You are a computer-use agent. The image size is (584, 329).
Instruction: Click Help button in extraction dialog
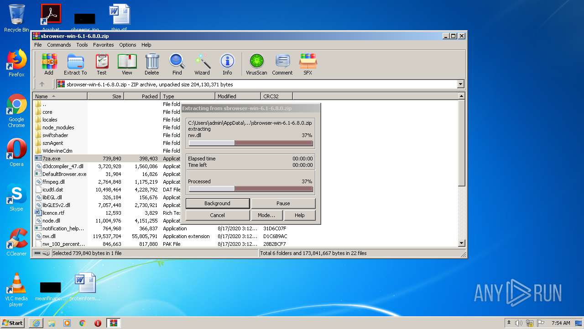coord(300,215)
